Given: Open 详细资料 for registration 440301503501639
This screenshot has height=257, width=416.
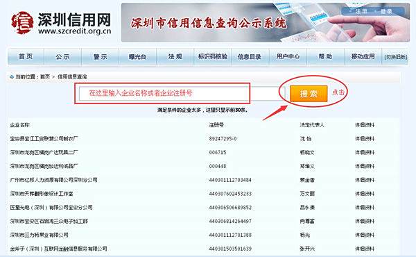Looking at the screenshot, I should click(365, 249).
